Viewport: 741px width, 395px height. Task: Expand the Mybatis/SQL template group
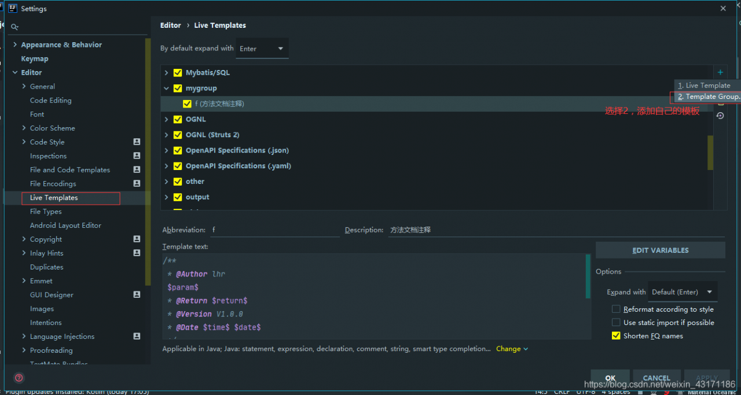click(166, 73)
